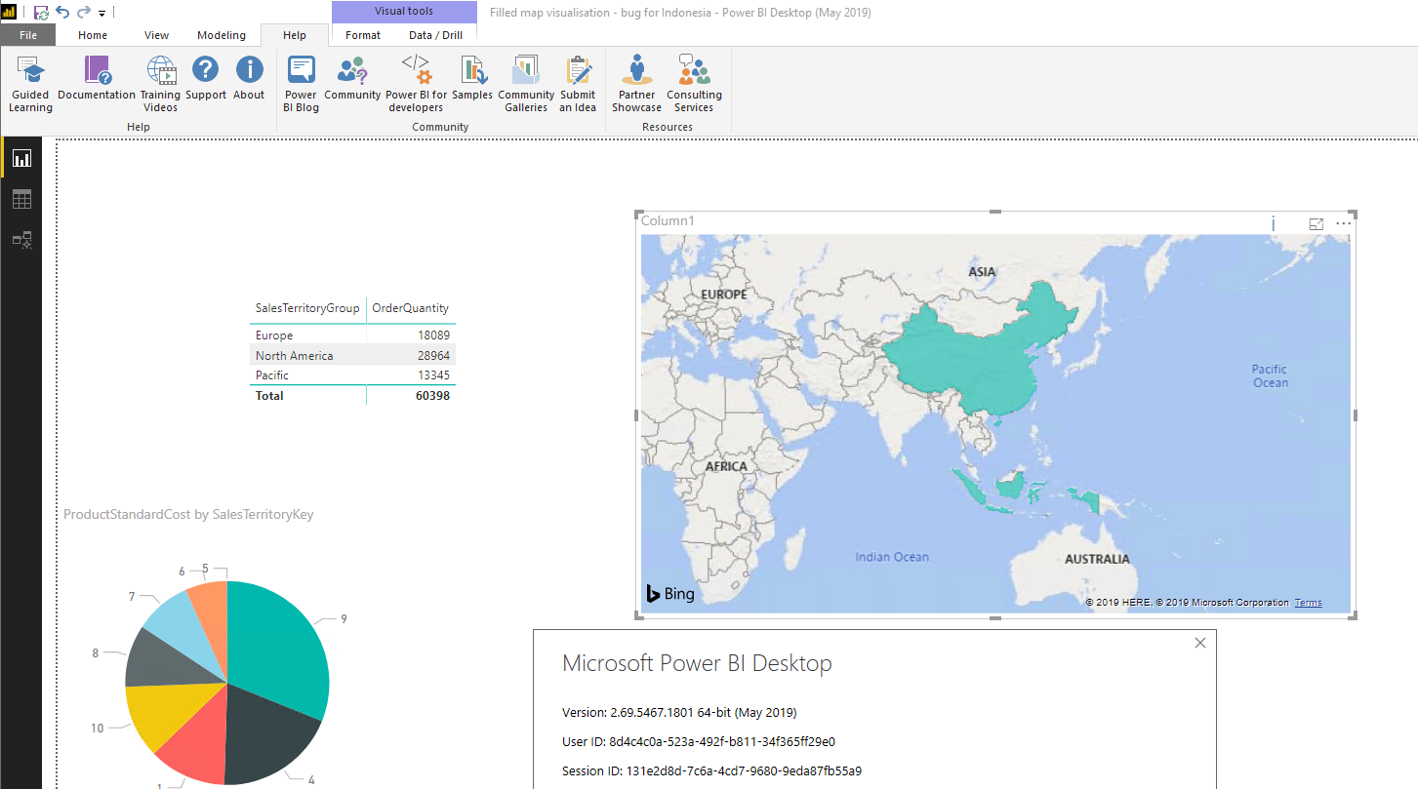This screenshot has width=1418, height=789.
Task: Switch to the Format tab
Action: [x=363, y=35]
